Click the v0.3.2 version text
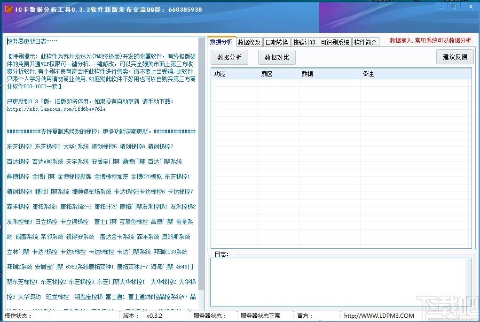Viewport: 480px width, 322px height. [154, 315]
